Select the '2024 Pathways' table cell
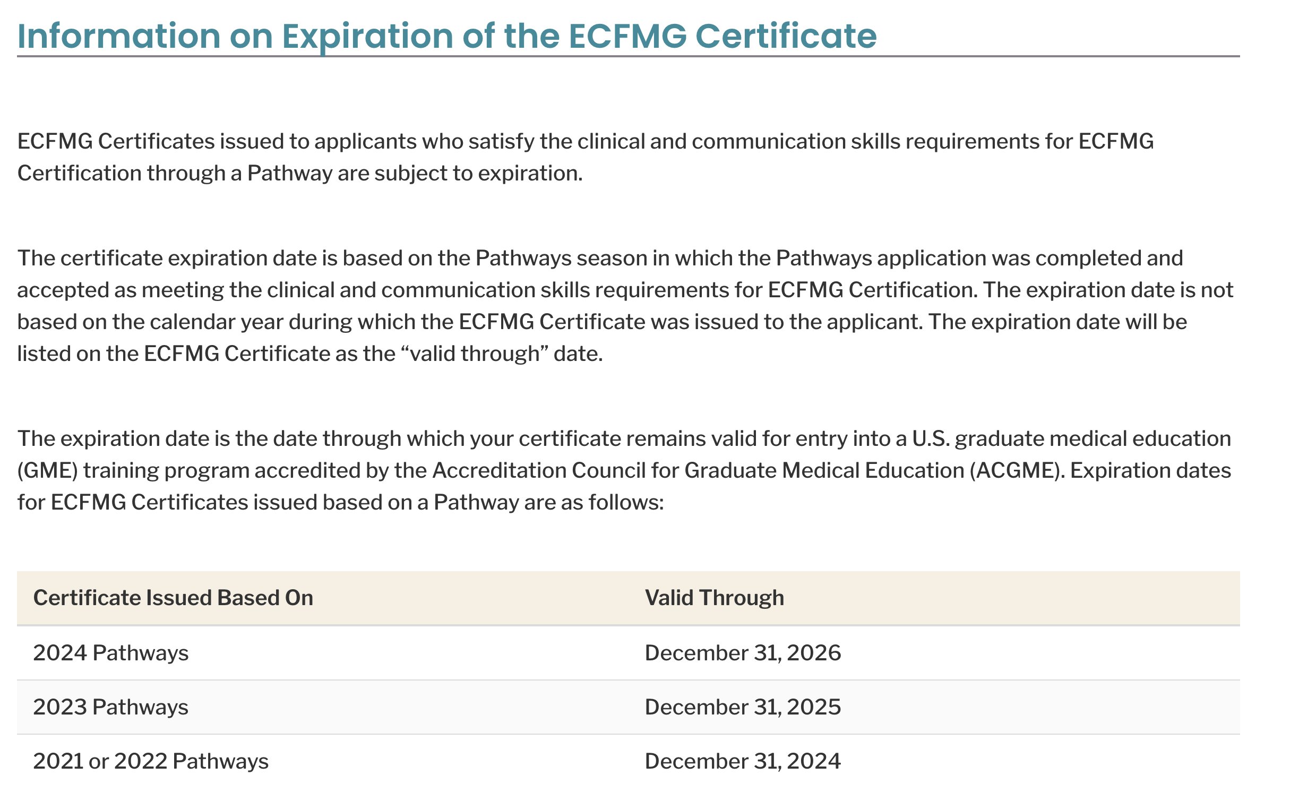Image resolution: width=1290 pixels, height=792 pixels. coord(111,653)
